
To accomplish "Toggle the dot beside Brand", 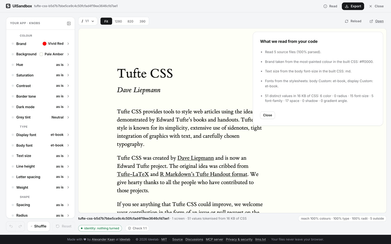I will click(13, 44).
